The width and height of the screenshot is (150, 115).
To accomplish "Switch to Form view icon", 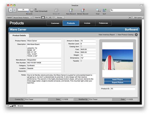I will (43, 17).
